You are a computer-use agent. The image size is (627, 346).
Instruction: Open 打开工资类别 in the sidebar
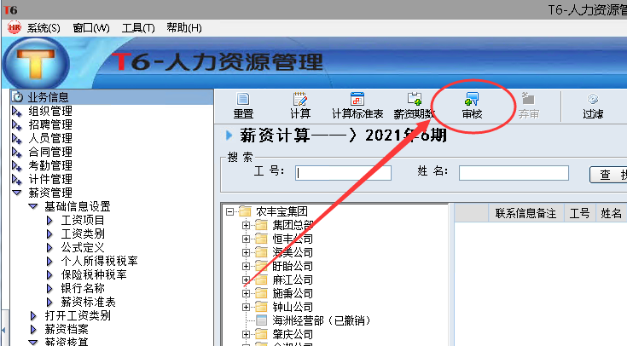click(x=77, y=315)
